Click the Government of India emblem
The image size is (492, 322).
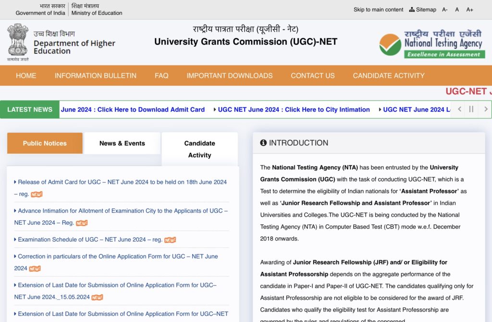tap(18, 42)
